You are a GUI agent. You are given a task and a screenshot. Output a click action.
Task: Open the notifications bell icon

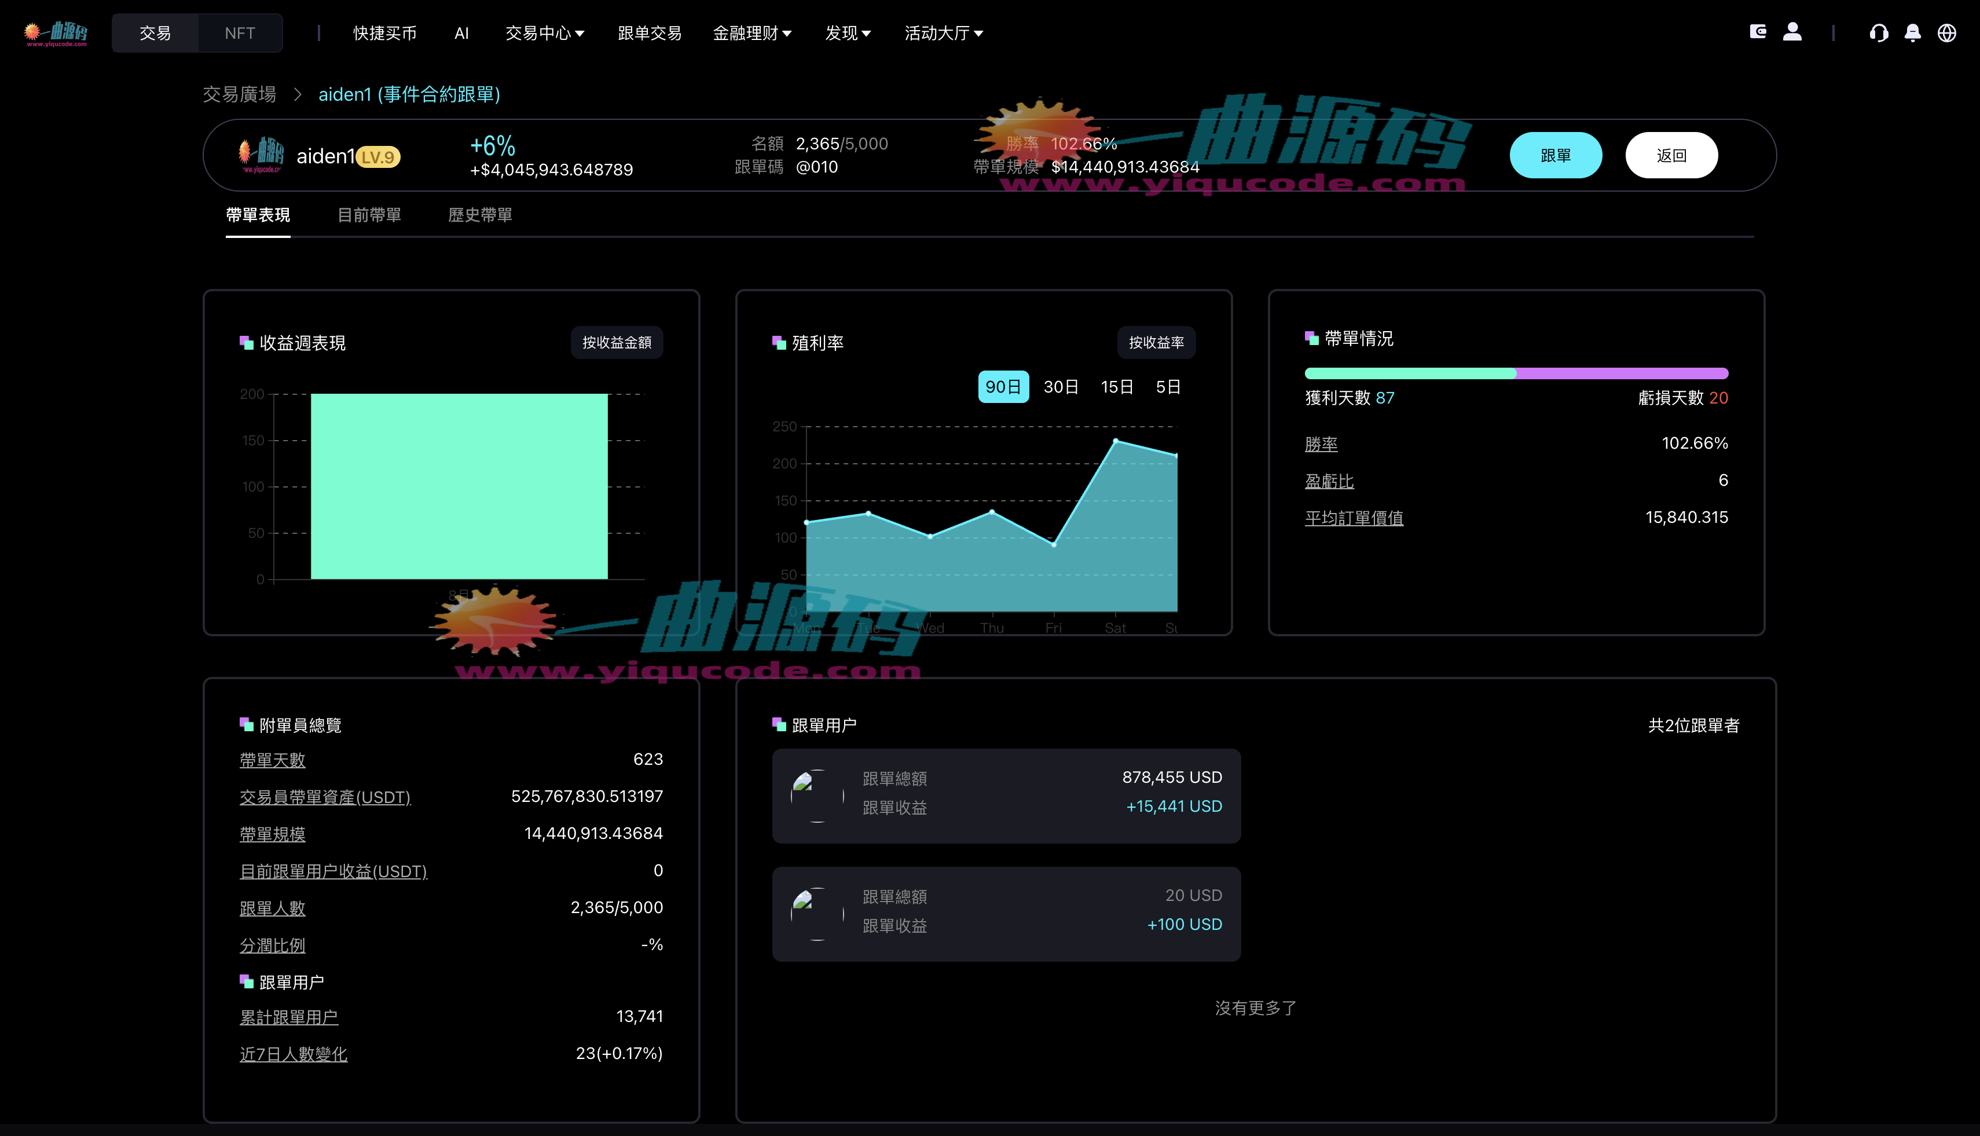coord(1912,34)
